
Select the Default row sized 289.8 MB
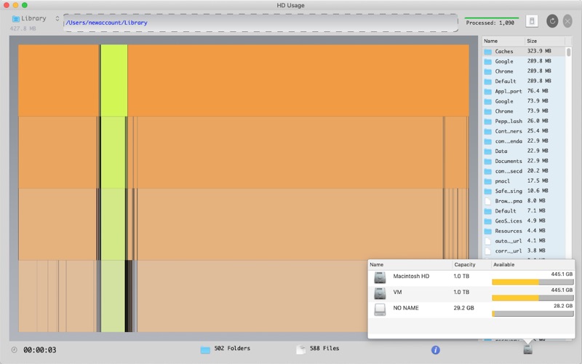tap(524, 81)
